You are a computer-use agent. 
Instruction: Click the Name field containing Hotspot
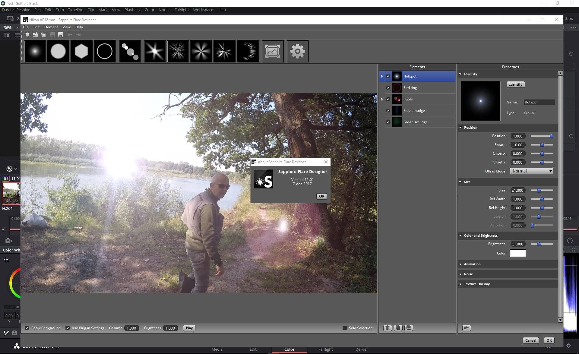pyautogui.click(x=539, y=102)
